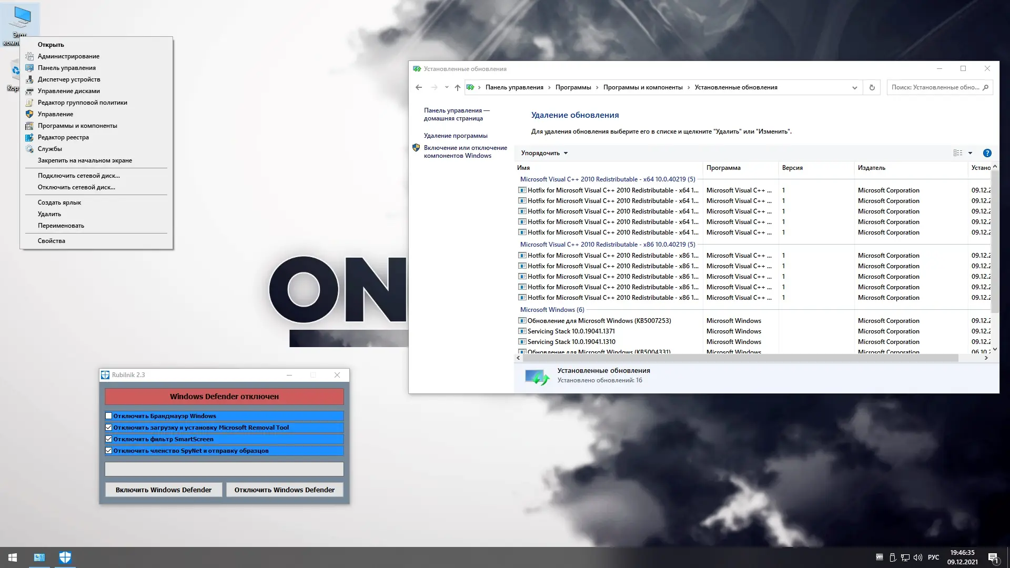
Task: Enable 'Отключить Брандмауэр Windows' checkbox
Action: 109,416
